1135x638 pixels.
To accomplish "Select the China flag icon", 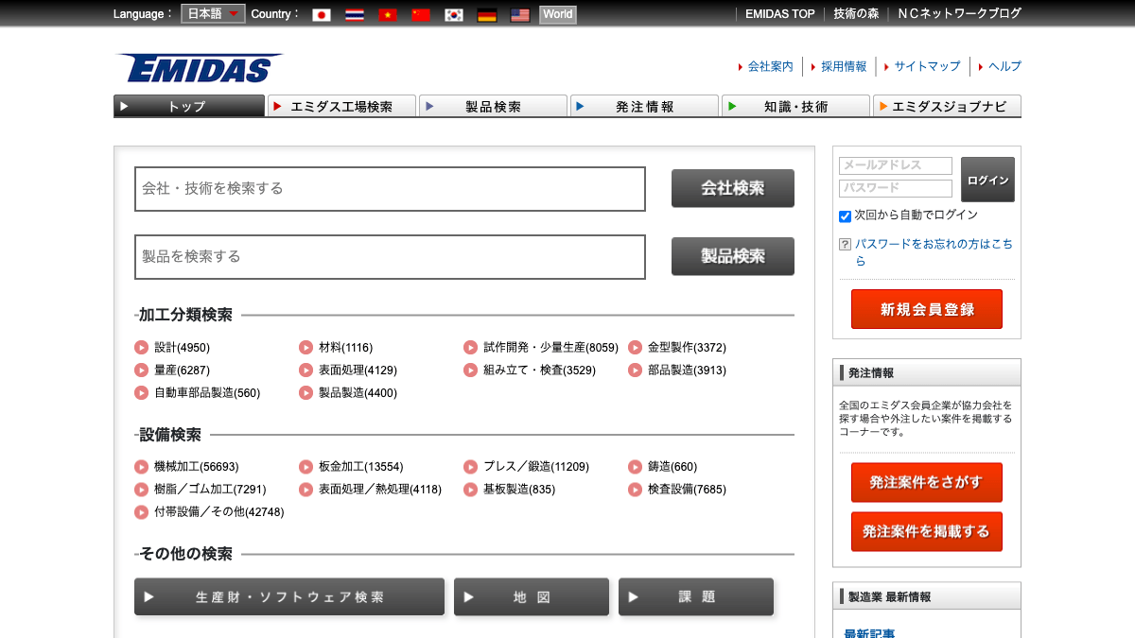I will coord(421,14).
